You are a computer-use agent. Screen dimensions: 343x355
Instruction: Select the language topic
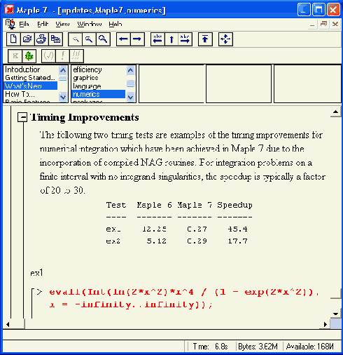87,86
